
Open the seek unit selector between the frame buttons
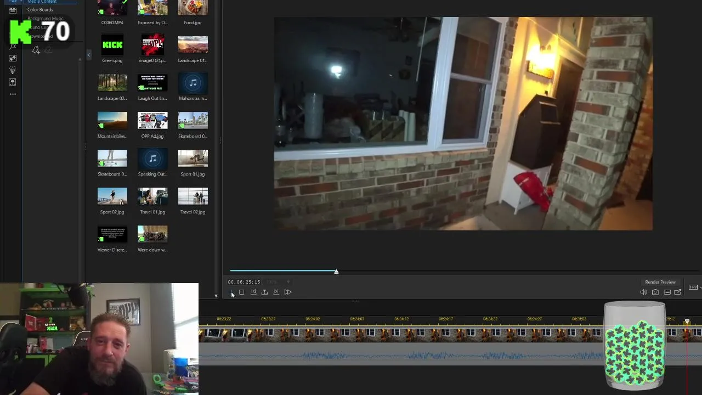[264, 292]
